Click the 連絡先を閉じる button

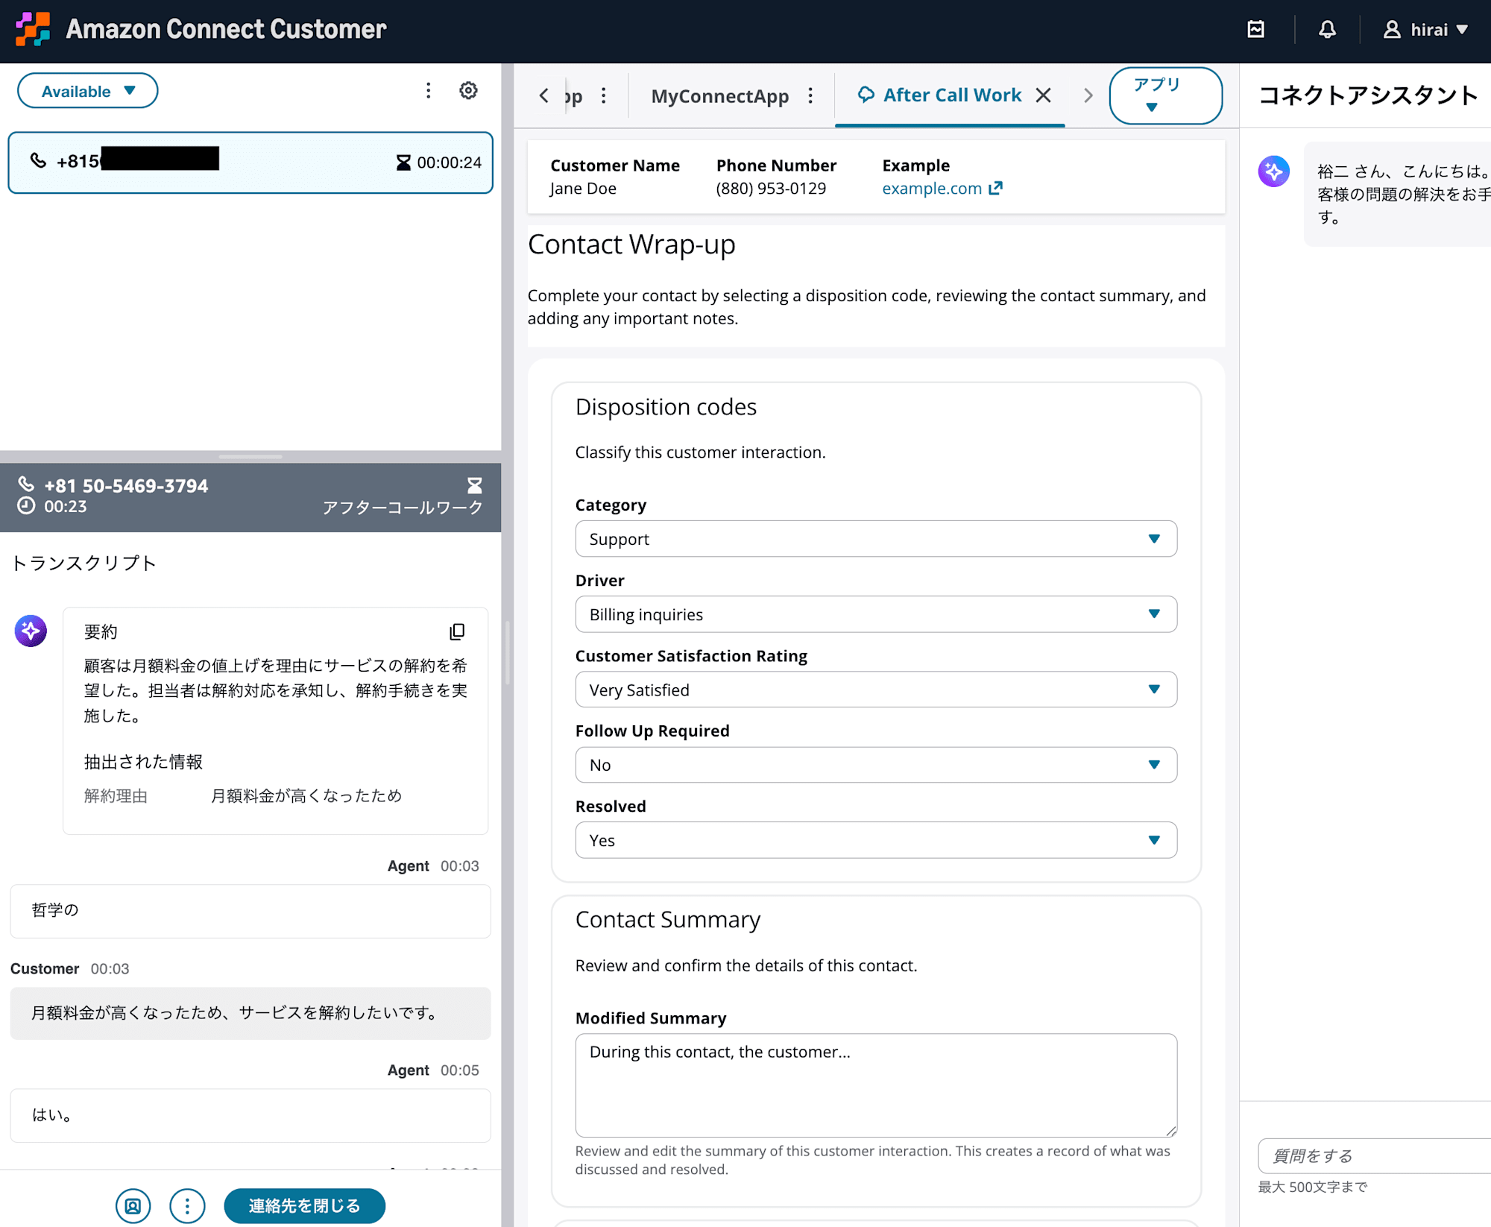click(304, 1205)
